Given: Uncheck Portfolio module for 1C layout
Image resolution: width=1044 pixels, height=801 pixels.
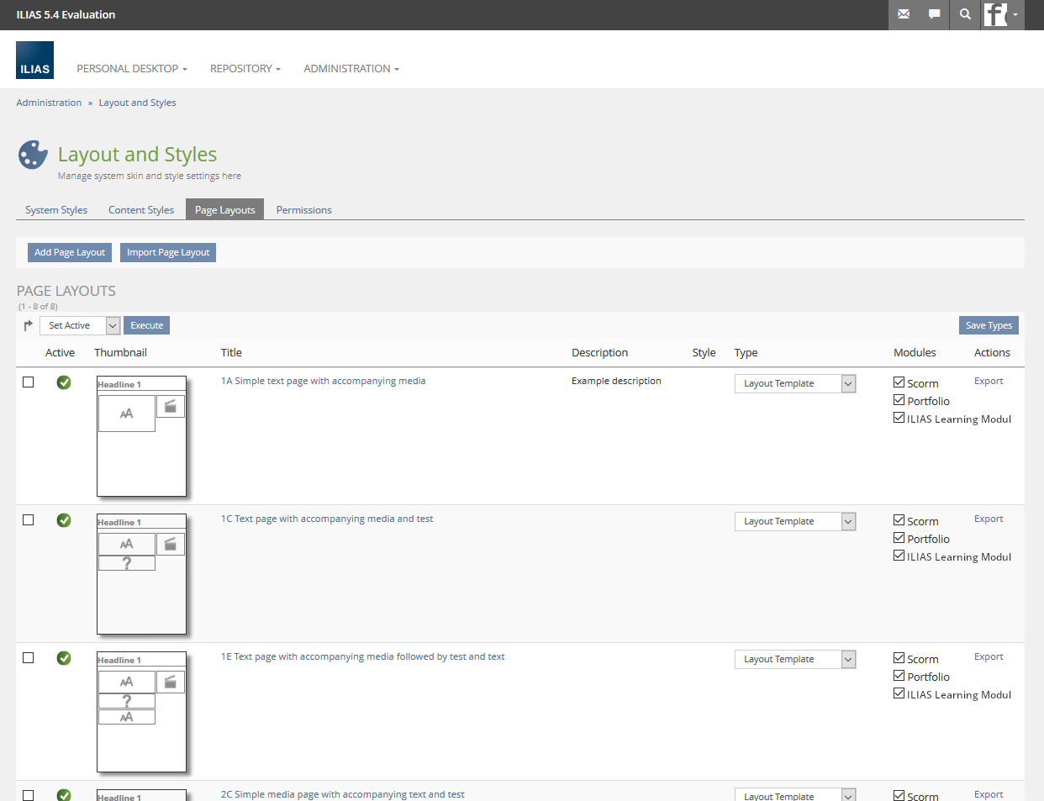Looking at the screenshot, I should [x=899, y=538].
